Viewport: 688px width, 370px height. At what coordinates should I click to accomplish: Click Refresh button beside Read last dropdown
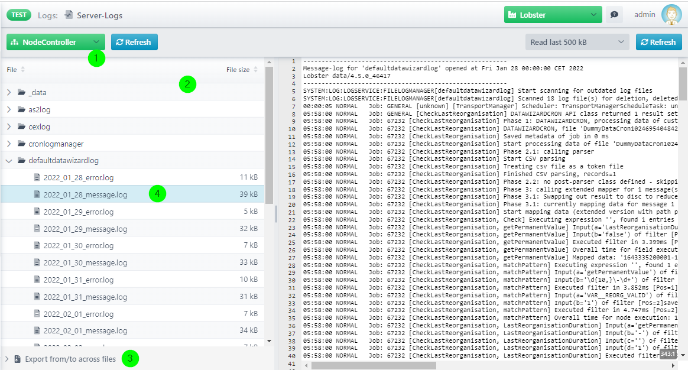(658, 42)
